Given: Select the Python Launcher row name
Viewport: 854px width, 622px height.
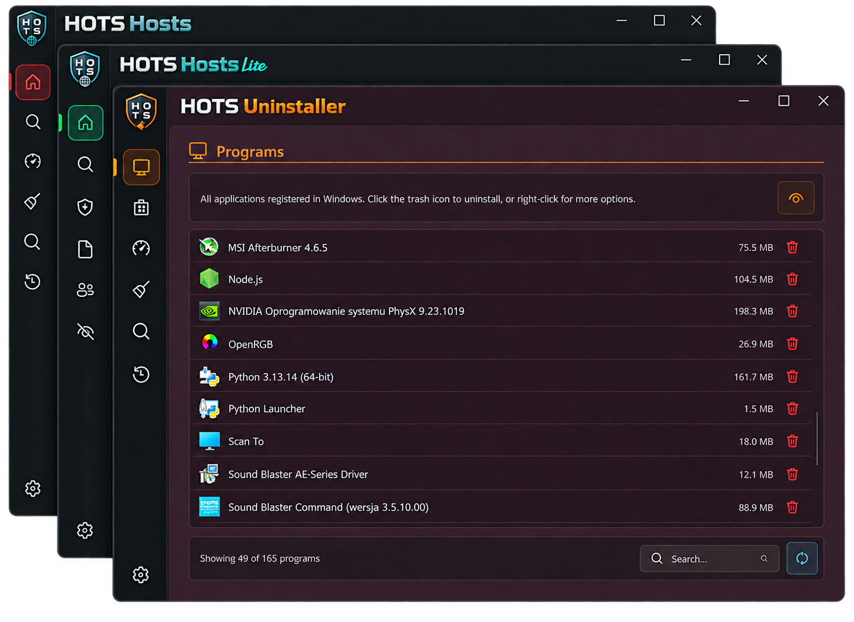Looking at the screenshot, I should point(267,409).
